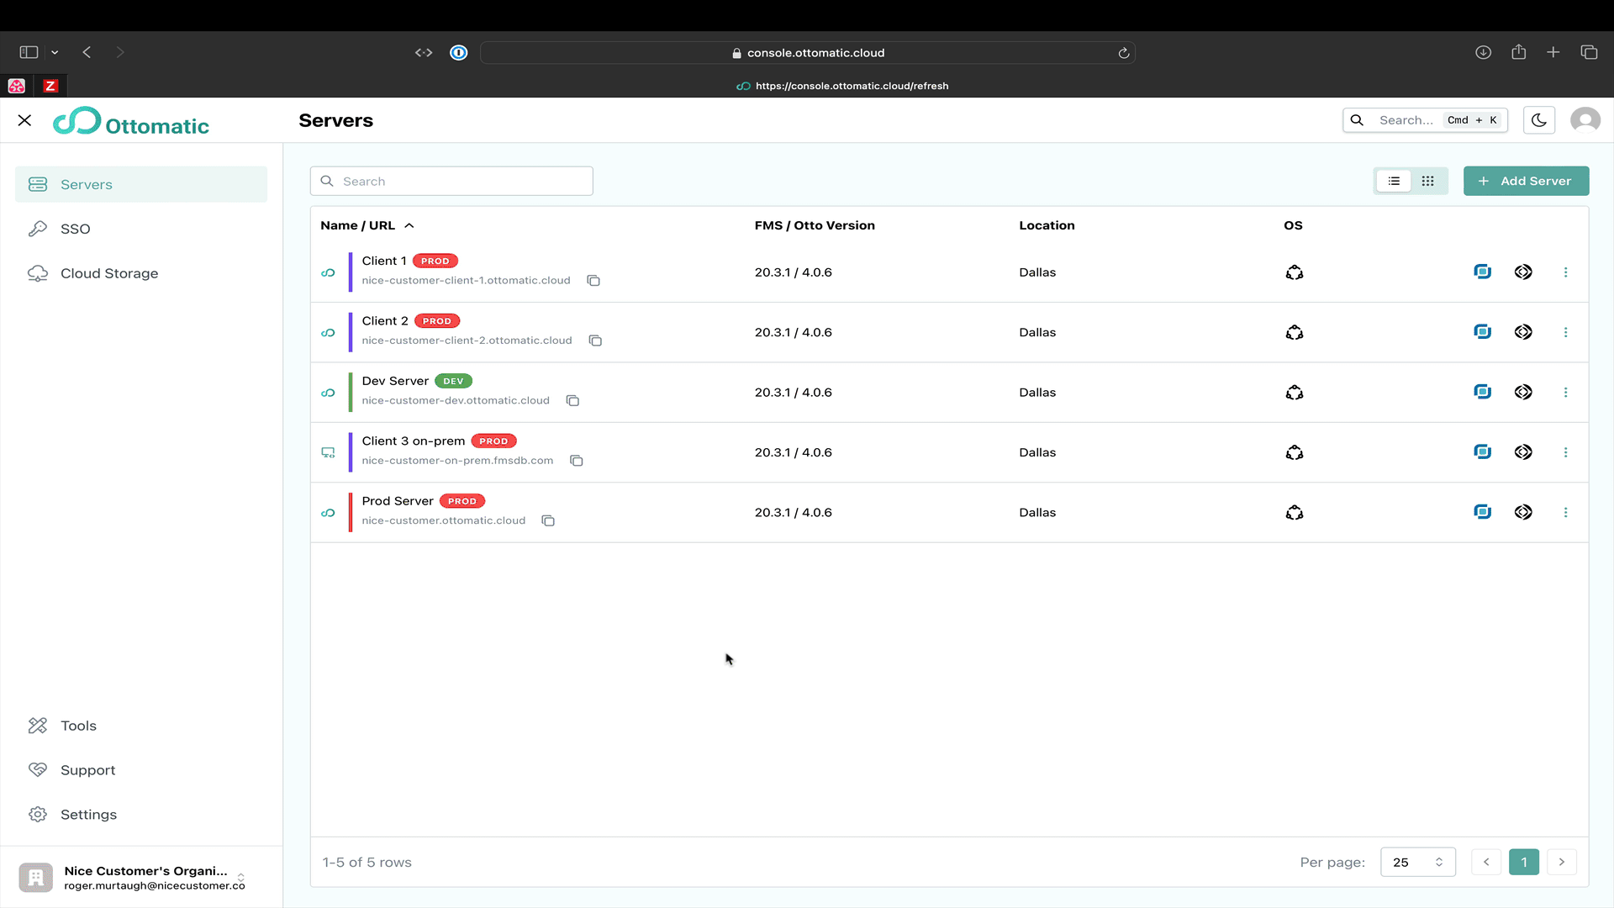Open the SSO section
The image size is (1614, 908).
pyautogui.click(x=141, y=229)
